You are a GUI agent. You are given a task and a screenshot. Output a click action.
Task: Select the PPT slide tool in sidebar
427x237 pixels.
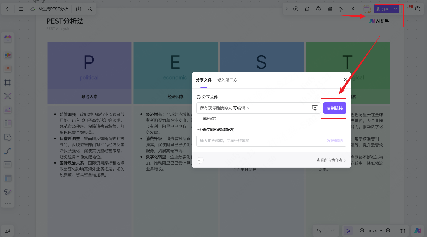(8, 69)
